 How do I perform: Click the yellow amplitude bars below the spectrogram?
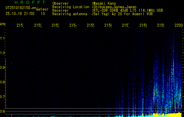167,115
